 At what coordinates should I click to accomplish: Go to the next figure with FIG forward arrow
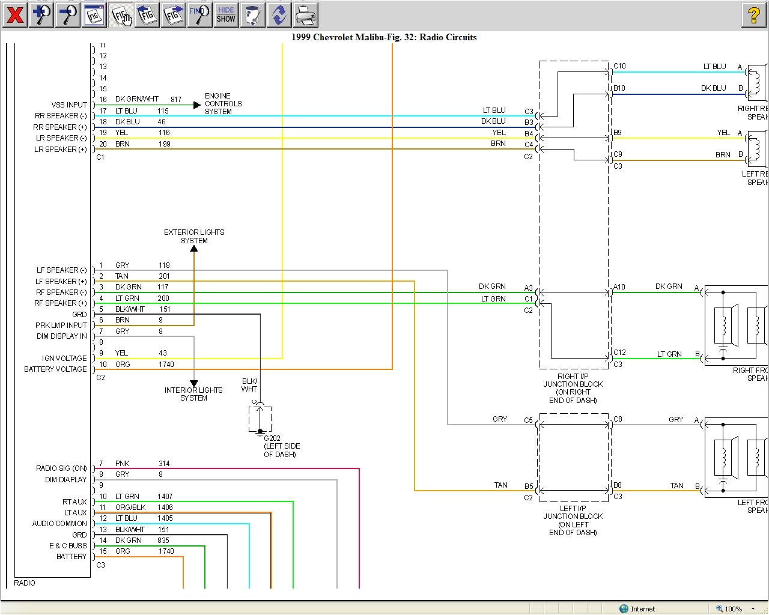pos(173,14)
